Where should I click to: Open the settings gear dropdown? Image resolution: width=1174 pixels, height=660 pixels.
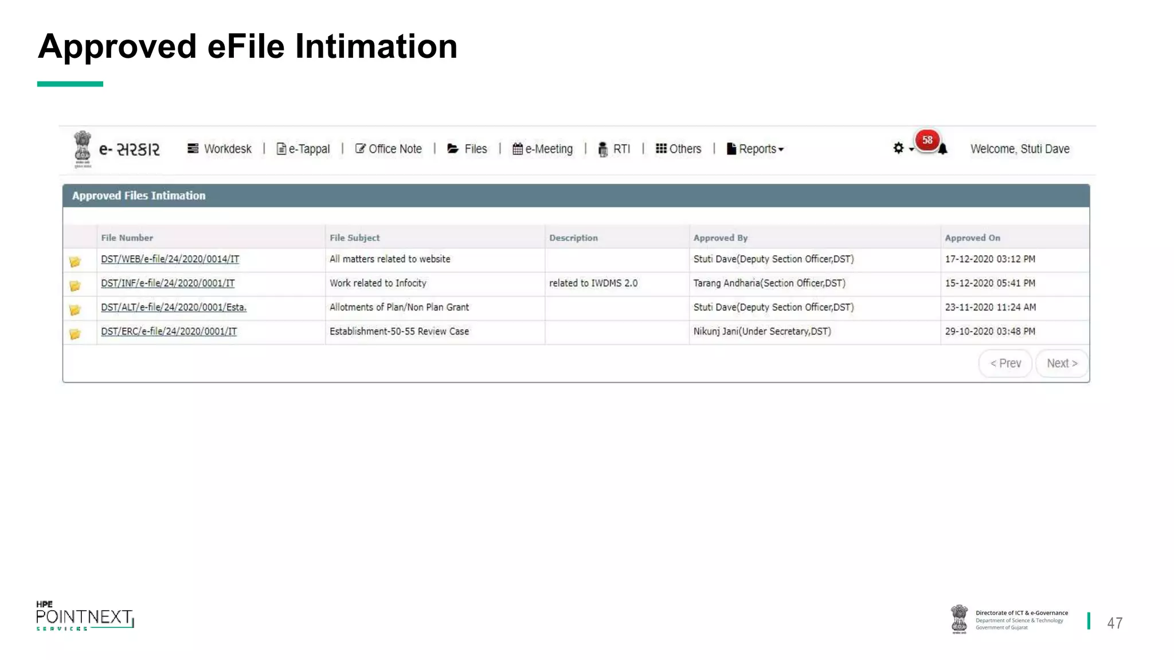point(899,148)
